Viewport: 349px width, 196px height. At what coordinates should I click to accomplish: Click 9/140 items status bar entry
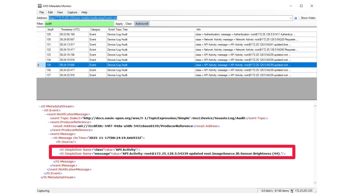click(x=282, y=191)
